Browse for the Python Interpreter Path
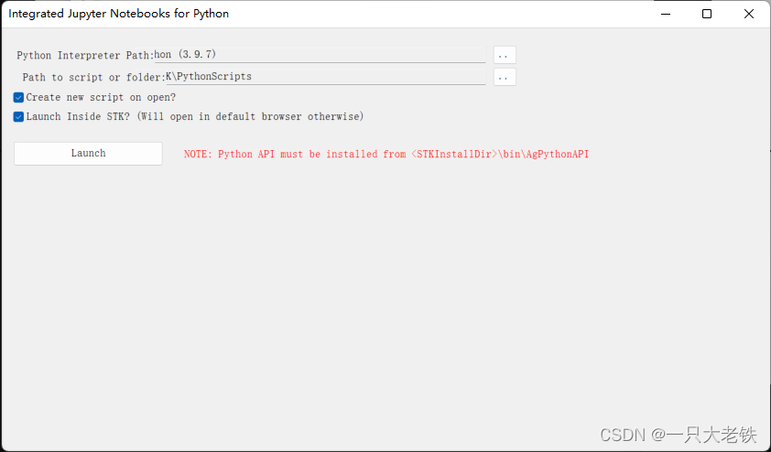Screen dimensions: 771x452 pyautogui.click(x=505, y=55)
